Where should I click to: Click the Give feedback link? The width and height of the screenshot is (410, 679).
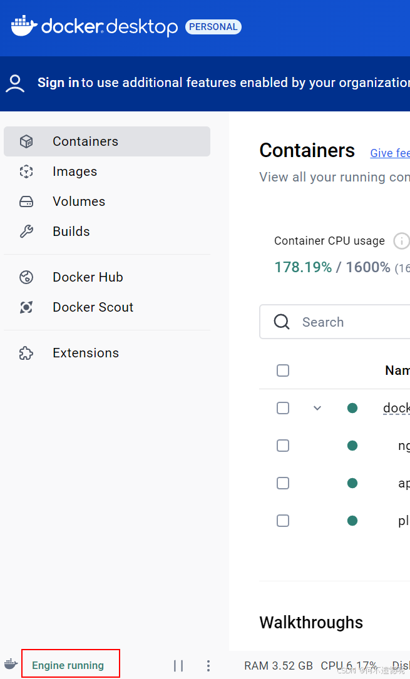[x=390, y=153]
